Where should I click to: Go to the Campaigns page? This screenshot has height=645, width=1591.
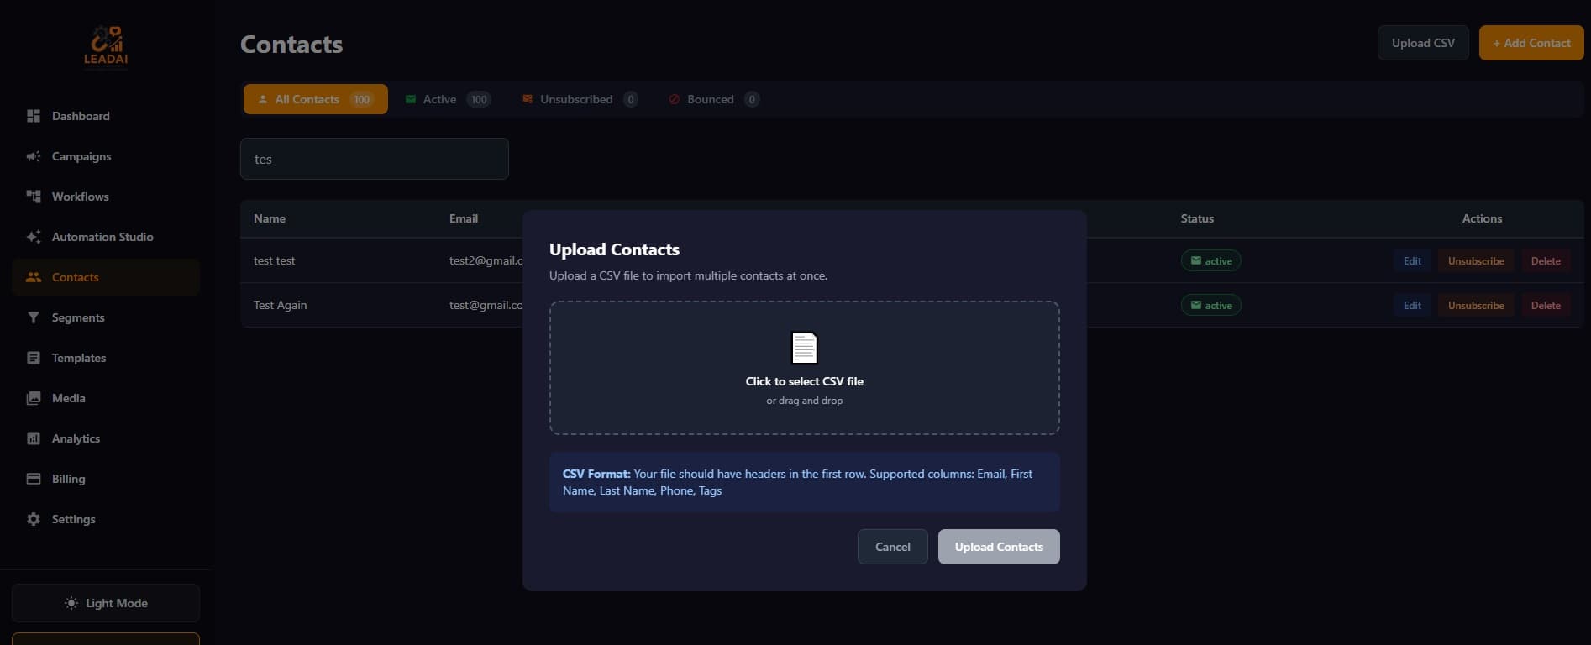pyautogui.click(x=106, y=156)
